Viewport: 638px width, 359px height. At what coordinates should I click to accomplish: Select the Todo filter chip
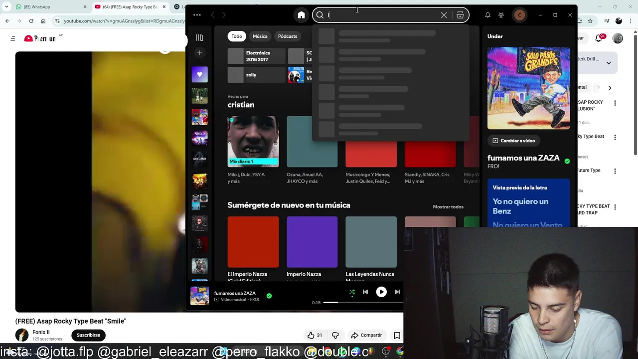tap(237, 36)
